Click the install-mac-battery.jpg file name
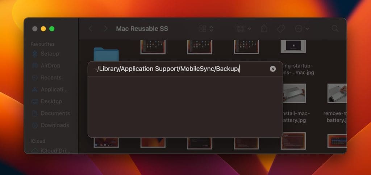The height and width of the screenshot is (175, 371). point(296,117)
